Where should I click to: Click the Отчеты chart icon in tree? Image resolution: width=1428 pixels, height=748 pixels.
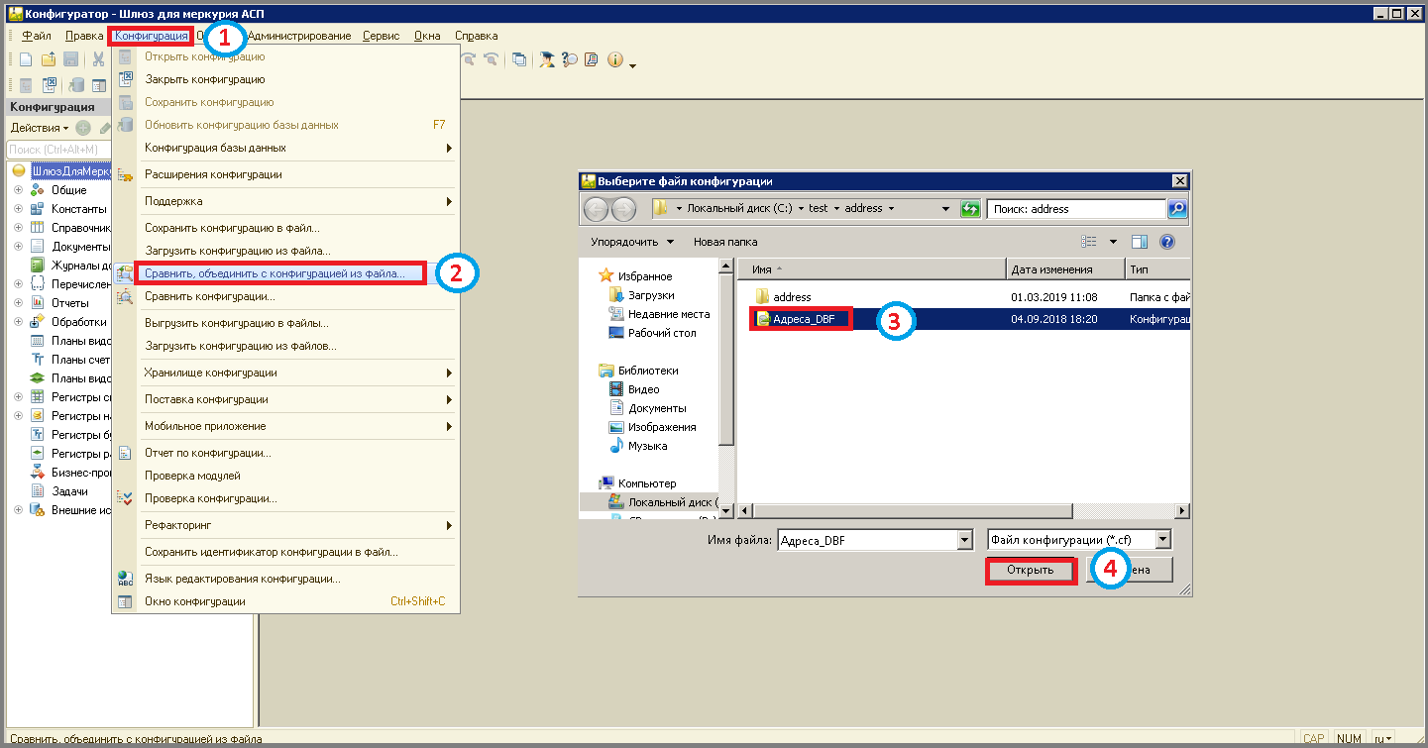[x=37, y=303]
